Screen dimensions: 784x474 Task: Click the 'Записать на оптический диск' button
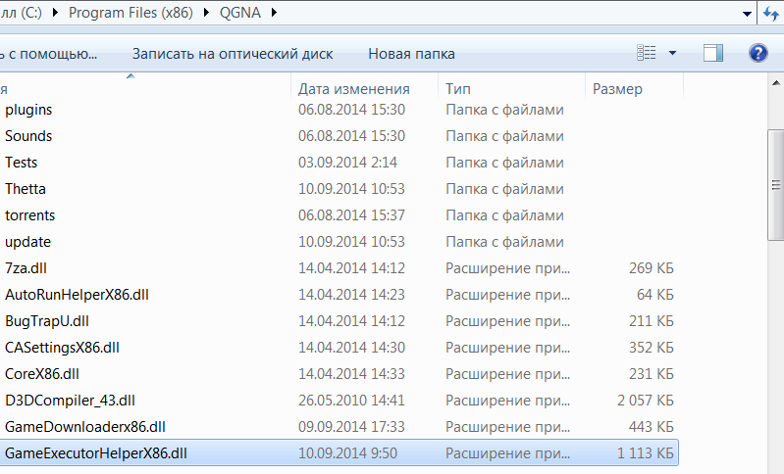[233, 54]
